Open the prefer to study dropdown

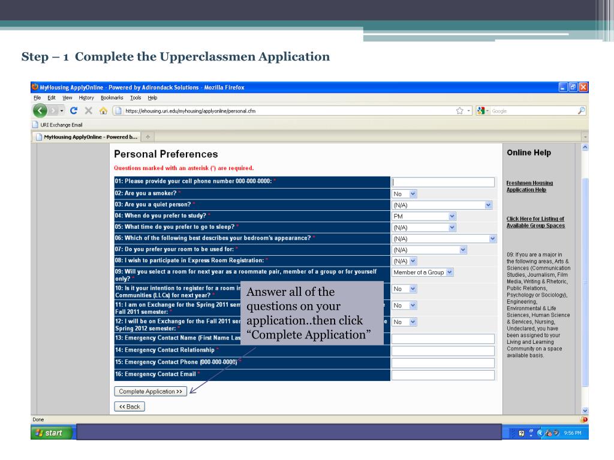(x=424, y=216)
